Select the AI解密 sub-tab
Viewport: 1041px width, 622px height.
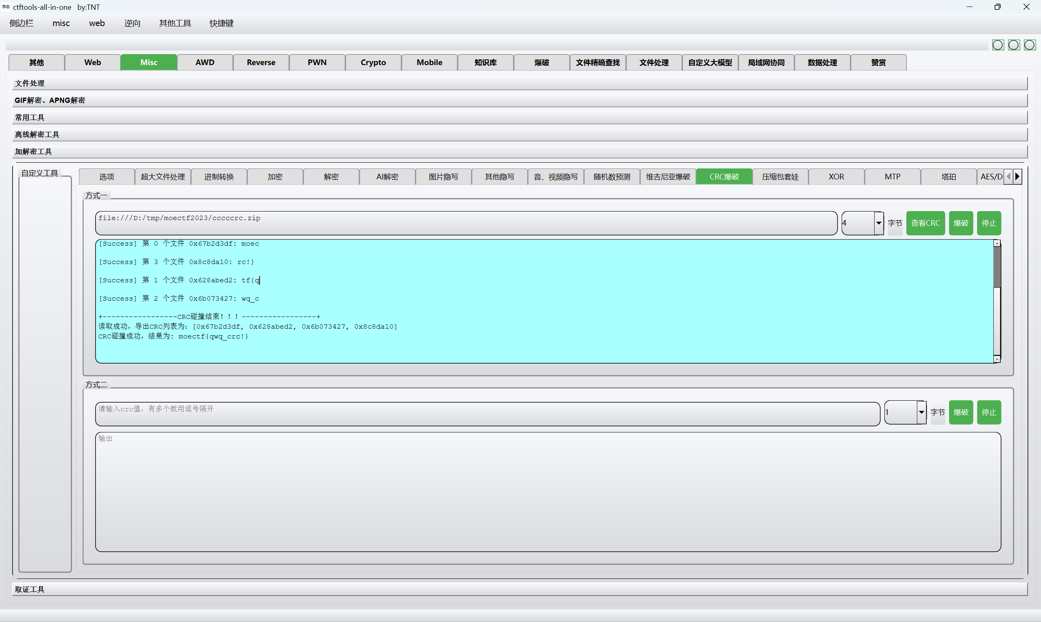[x=388, y=177]
